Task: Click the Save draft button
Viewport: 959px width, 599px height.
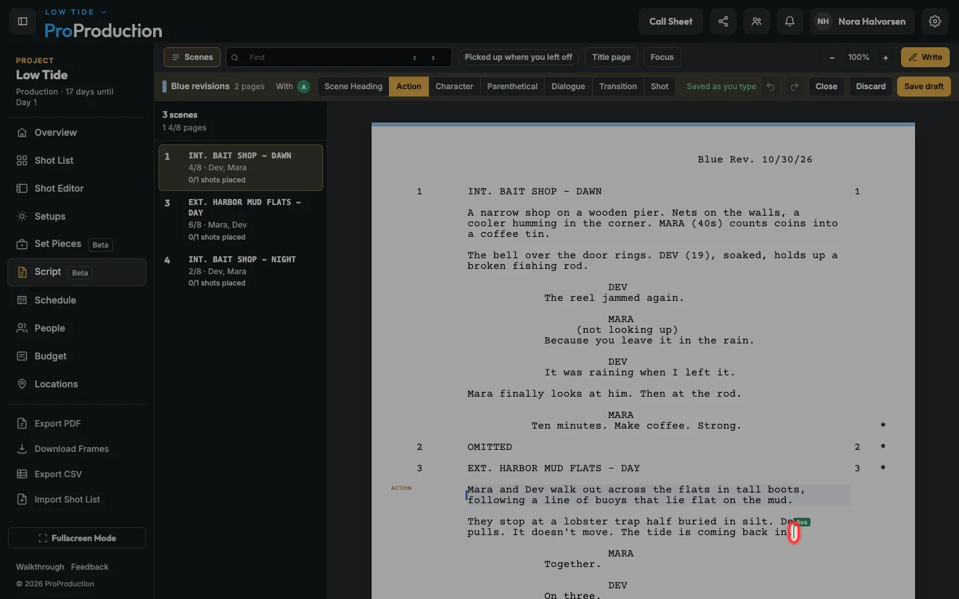Action: coord(924,87)
